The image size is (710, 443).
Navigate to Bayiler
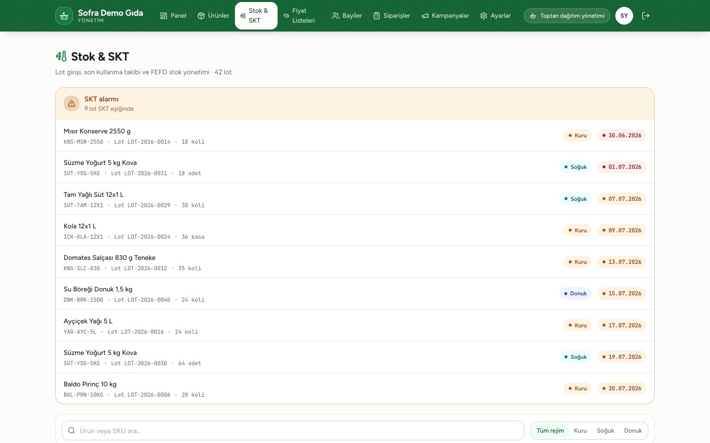pos(347,16)
